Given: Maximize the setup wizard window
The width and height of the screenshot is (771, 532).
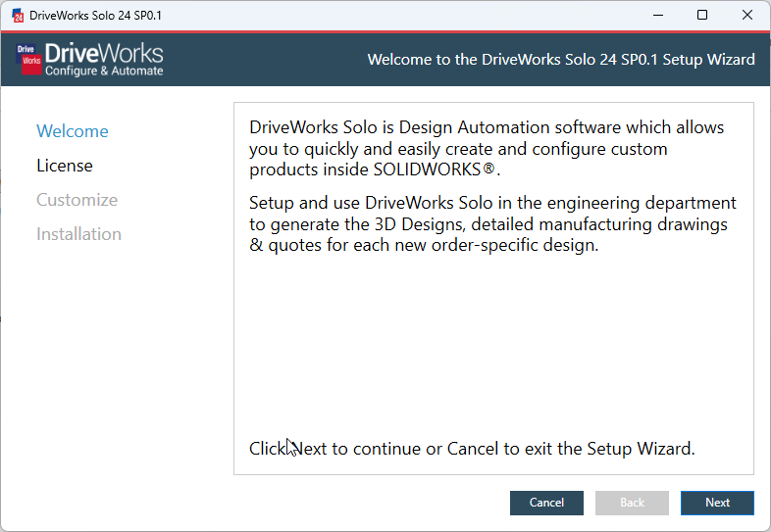Looking at the screenshot, I should 702,16.
